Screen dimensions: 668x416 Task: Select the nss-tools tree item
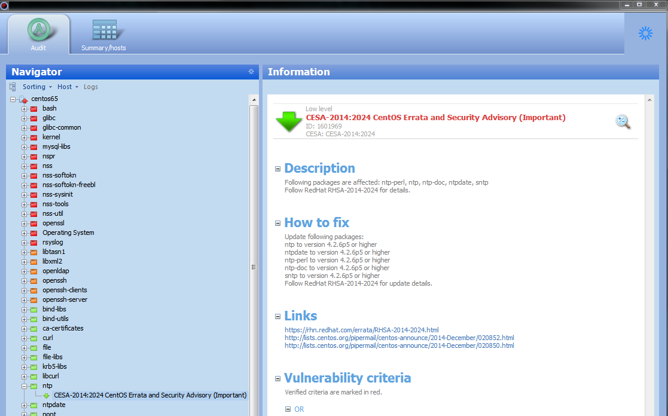pyautogui.click(x=56, y=204)
